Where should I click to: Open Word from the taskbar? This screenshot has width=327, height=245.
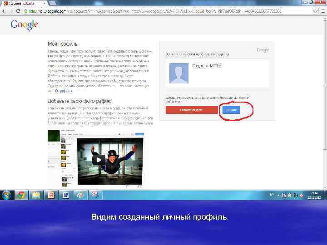[x=66, y=195]
